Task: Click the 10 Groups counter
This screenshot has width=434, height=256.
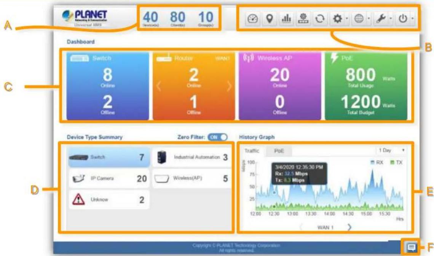Action: point(206,19)
